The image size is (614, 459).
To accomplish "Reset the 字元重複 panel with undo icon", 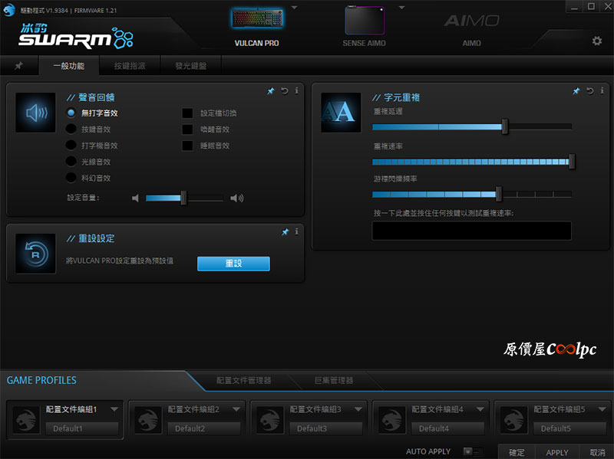I will click(x=589, y=91).
